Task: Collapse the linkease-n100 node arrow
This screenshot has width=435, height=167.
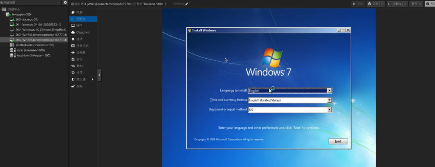Action: click(4, 14)
